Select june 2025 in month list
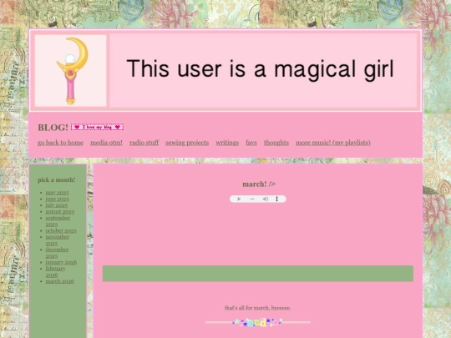The width and height of the screenshot is (451, 338). (58, 199)
